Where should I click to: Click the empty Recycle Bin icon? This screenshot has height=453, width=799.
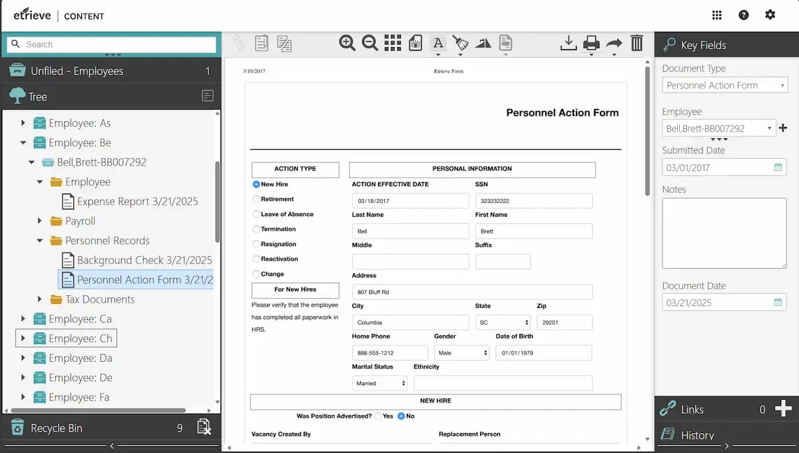pyautogui.click(x=204, y=428)
